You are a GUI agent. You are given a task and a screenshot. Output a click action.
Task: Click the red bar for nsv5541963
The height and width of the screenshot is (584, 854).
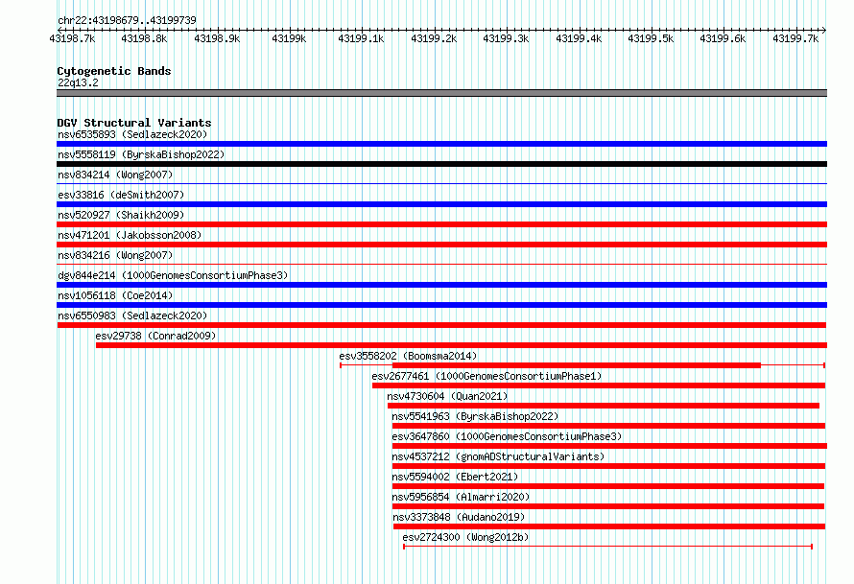pos(609,426)
